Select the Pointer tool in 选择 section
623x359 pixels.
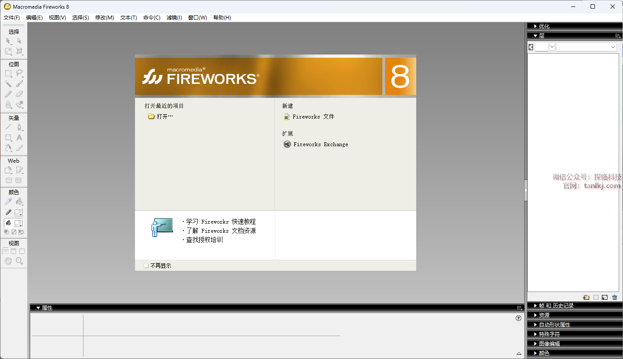coord(8,41)
